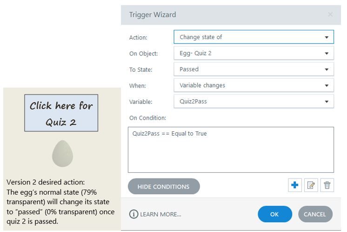Click the egg shape on slide
The image size is (347, 232).
point(62,153)
